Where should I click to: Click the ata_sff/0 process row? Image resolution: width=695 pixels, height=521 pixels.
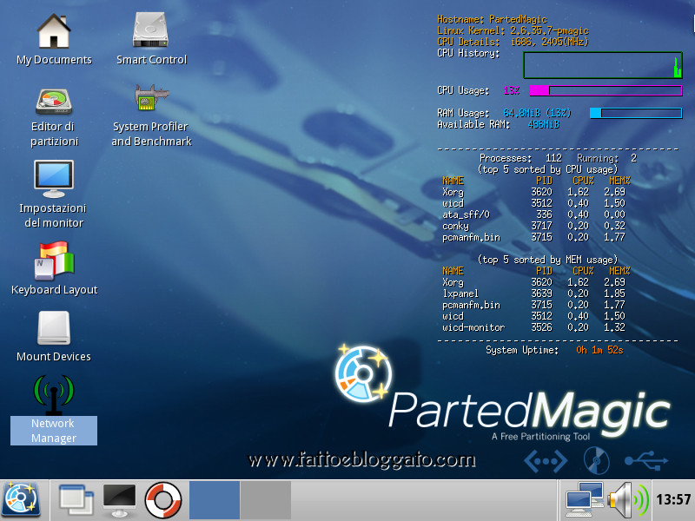click(533, 214)
